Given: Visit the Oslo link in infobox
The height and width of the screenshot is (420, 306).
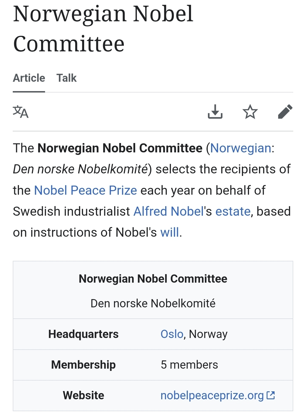Looking at the screenshot, I should point(172,334).
